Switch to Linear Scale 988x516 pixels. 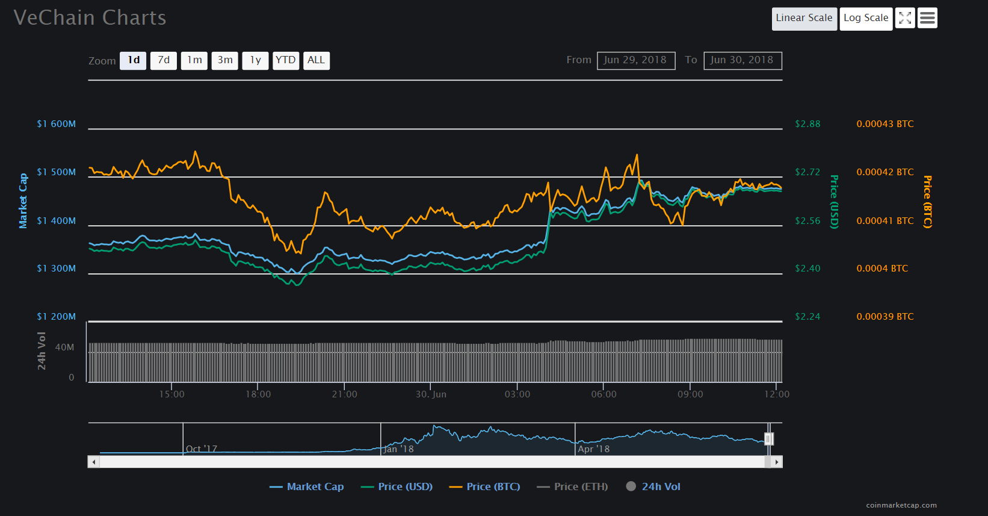(804, 18)
